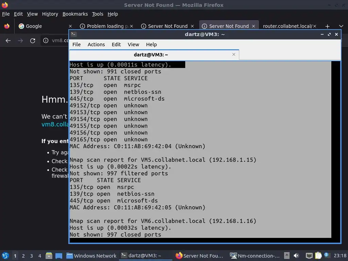Viewport: 348px width, 261px height.
Task: Open the network connection tray icon
Action: [x=309, y=256]
